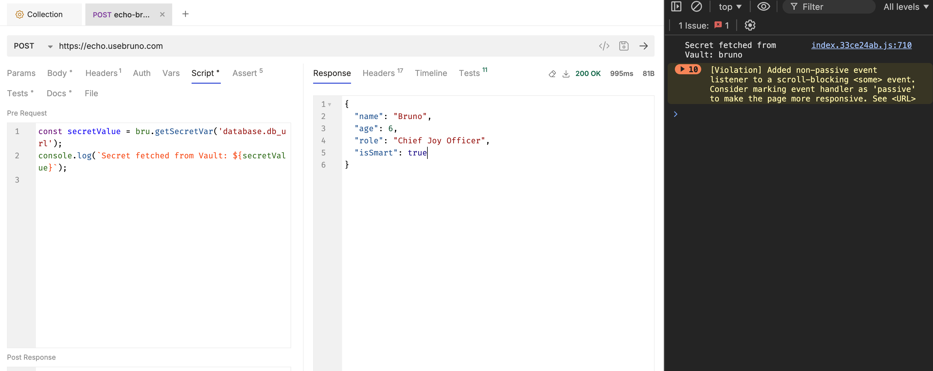This screenshot has height=371, width=933.
Task: Click the Violation warning message text
Action: click(x=812, y=84)
